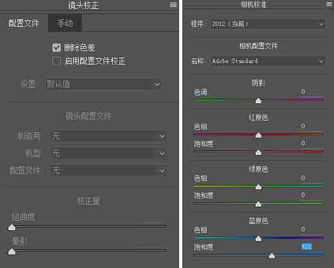Open the 设置 默认值 dropdown

[104, 84]
